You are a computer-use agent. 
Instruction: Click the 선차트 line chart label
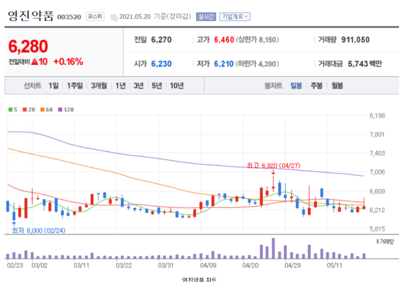click(32, 86)
